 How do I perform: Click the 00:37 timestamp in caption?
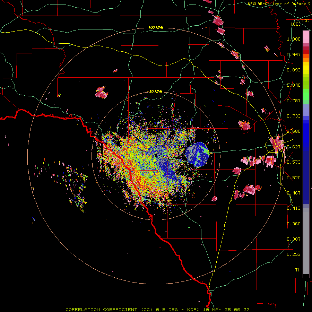click(242, 310)
